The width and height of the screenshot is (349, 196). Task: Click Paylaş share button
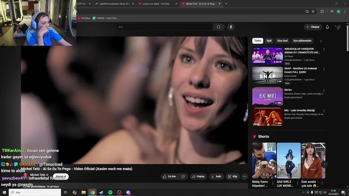pos(198,176)
